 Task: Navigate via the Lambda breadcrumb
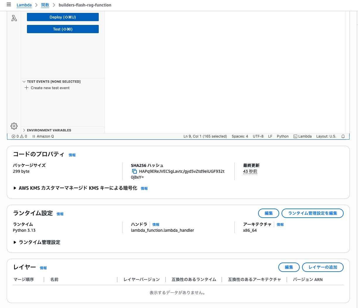coord(24,5)
